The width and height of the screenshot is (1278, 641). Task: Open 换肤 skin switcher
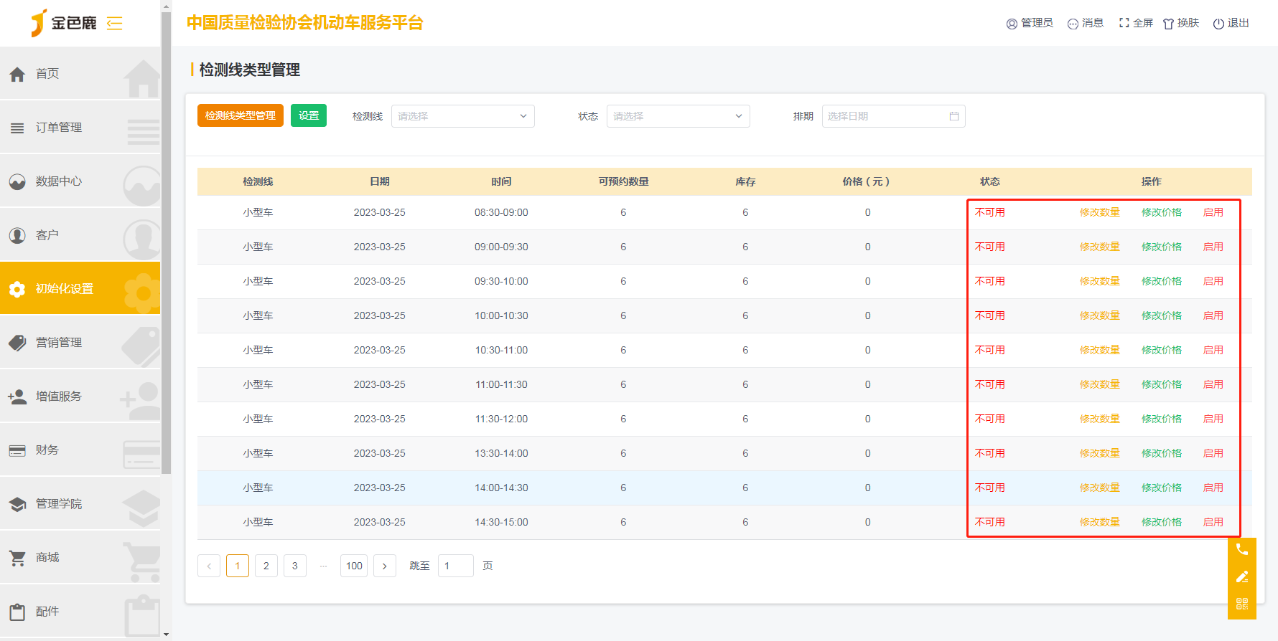click(x=1181, y=23)
